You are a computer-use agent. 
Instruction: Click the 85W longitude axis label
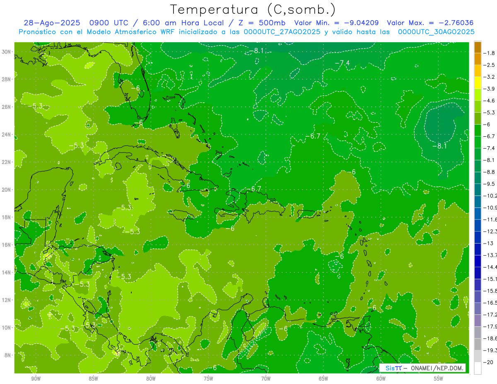93,379
